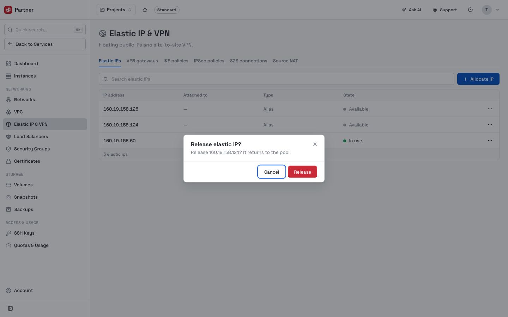Click Available state of 160.19.158.125
The width and height of the screenshot is (508, 317).
(356, 109)
